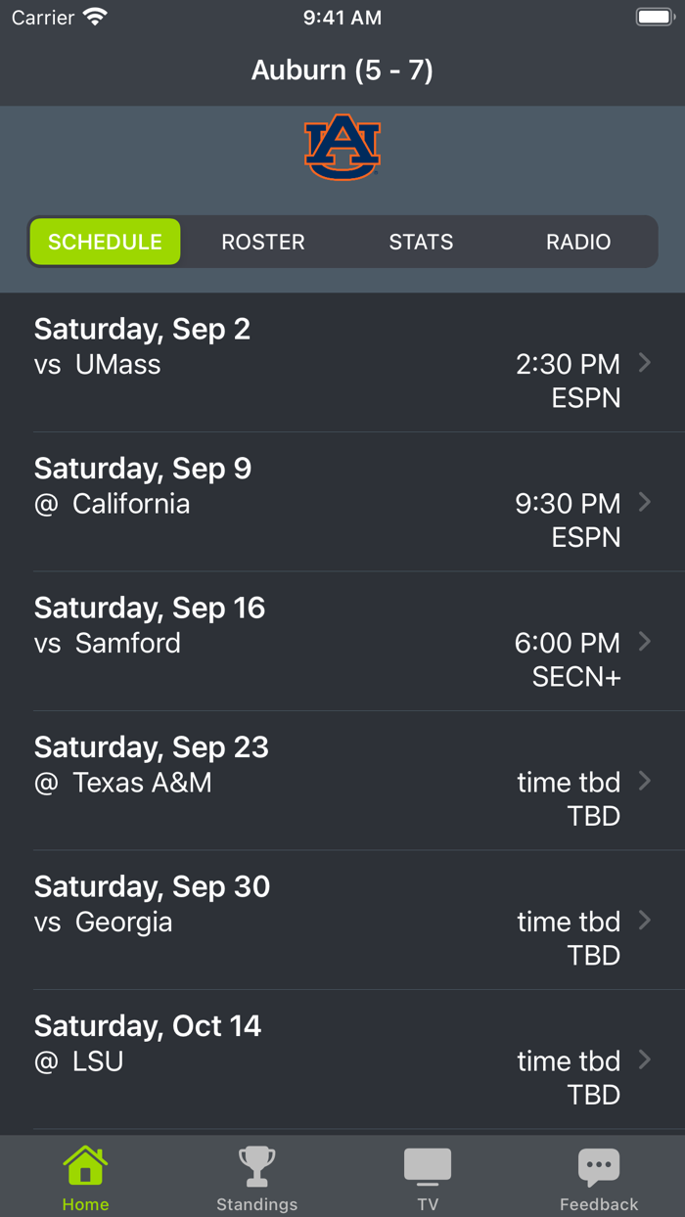Select the Standings trophy icon
The height and width of the screenshot is (1217, 685).
pos(256,1166)
